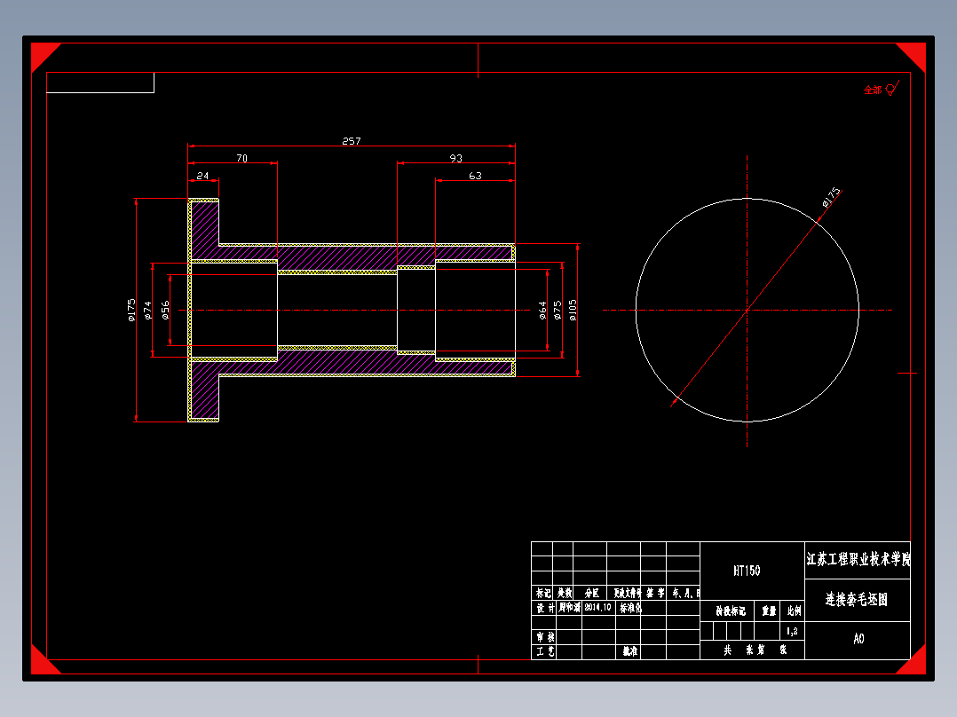This screenshot has height=717, width=957.
Task: Select the surface roughness symbol beside 全部
Action: click(892, 89)
